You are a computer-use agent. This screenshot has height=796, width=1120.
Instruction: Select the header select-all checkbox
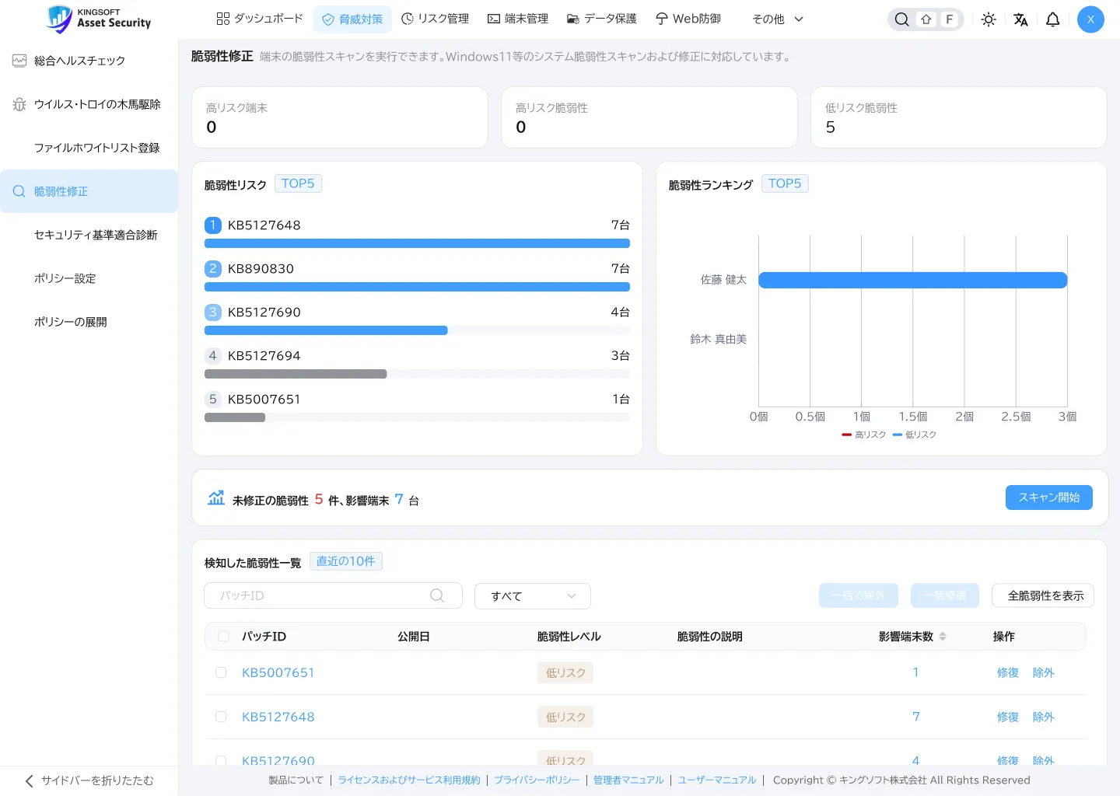224,637
